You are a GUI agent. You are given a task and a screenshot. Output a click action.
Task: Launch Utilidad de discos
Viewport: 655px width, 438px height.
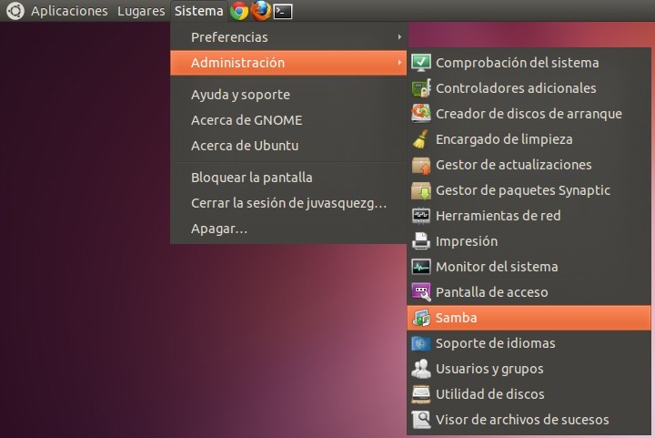[529, 394]
